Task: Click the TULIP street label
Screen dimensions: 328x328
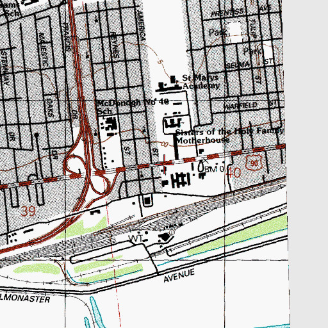Action: (x=253, y=29)
